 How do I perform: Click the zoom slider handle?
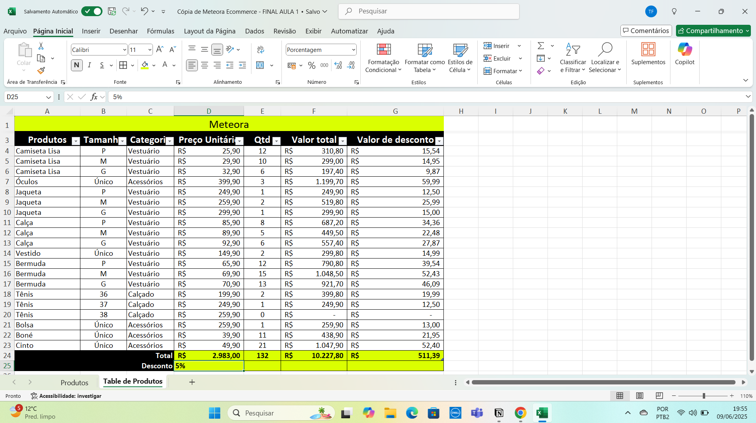click(704, 396)
